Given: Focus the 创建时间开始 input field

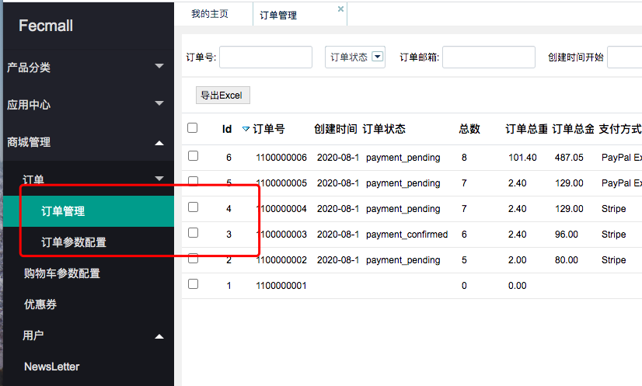Looking at the screenshot, I should [x=625, y=57].
